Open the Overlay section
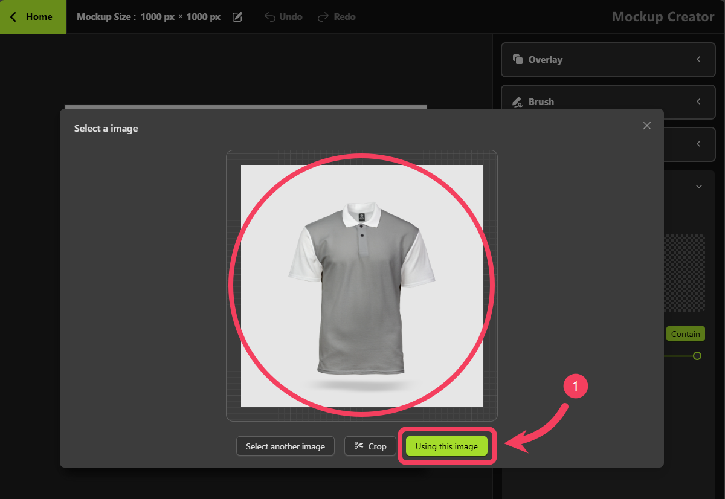Screen dimensions: 725x499 (608, 59)
